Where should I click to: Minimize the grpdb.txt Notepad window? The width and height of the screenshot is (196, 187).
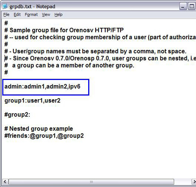click(x=183, y=6)
